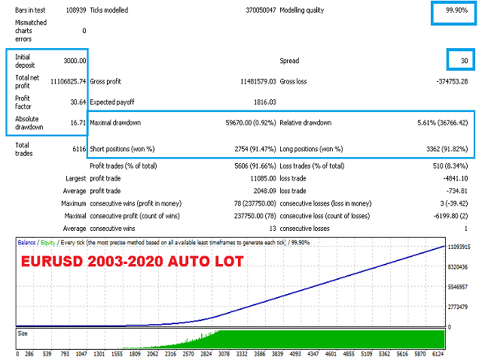Click y-axis label 11093915 on balance chart
Image resolution: width=482 pixels, height=361 pixels.
click(x=459, y=247)
